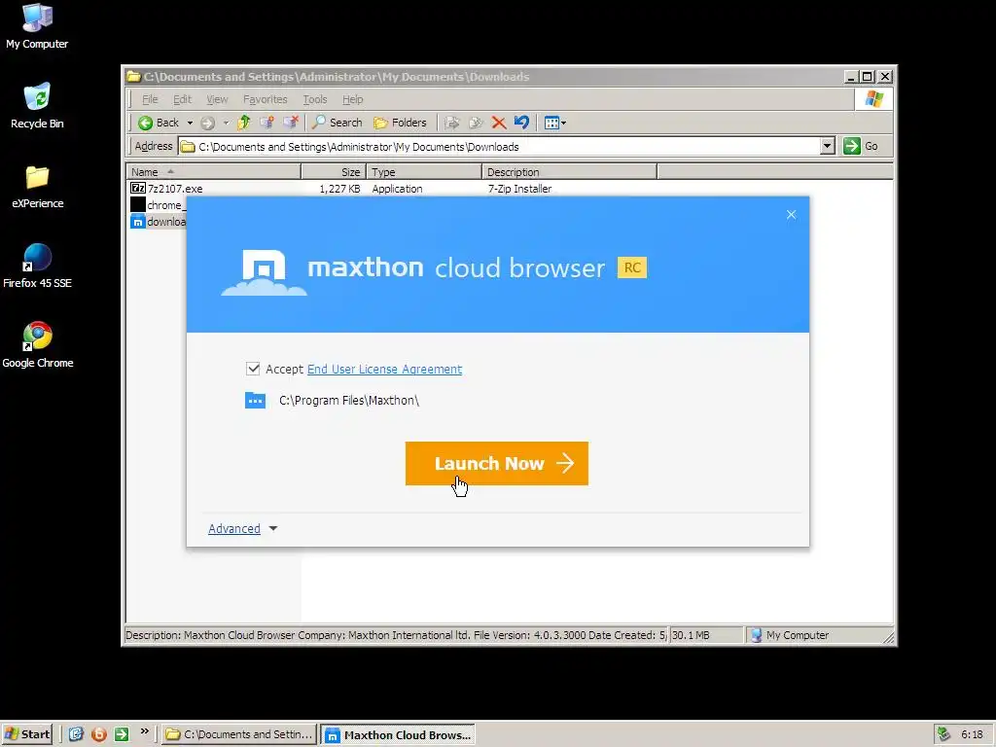
Task: Click the first blue quick launch icon
Action: 76,734
